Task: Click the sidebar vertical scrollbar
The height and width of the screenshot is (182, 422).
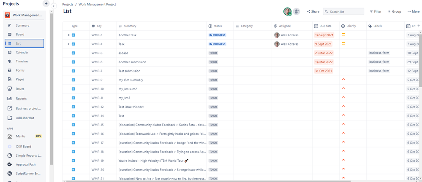Action: (52, 88)
